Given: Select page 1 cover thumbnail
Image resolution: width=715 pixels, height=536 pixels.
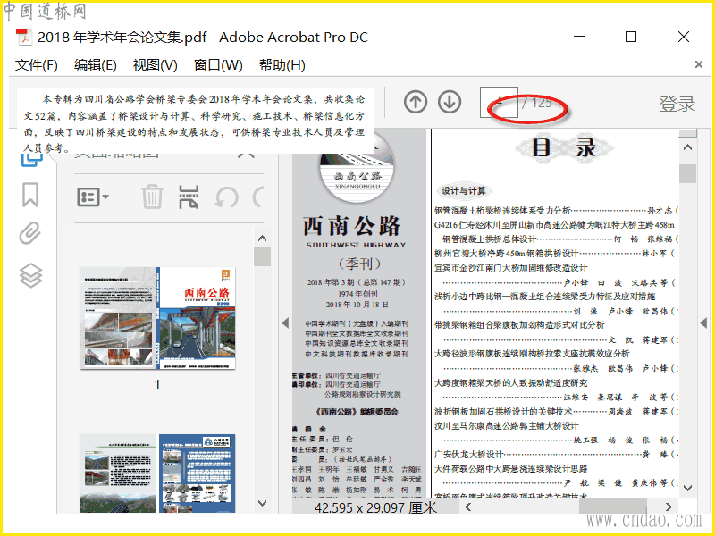Looking at the screenshot, I should pyautogui.click(x=158, y=318).
